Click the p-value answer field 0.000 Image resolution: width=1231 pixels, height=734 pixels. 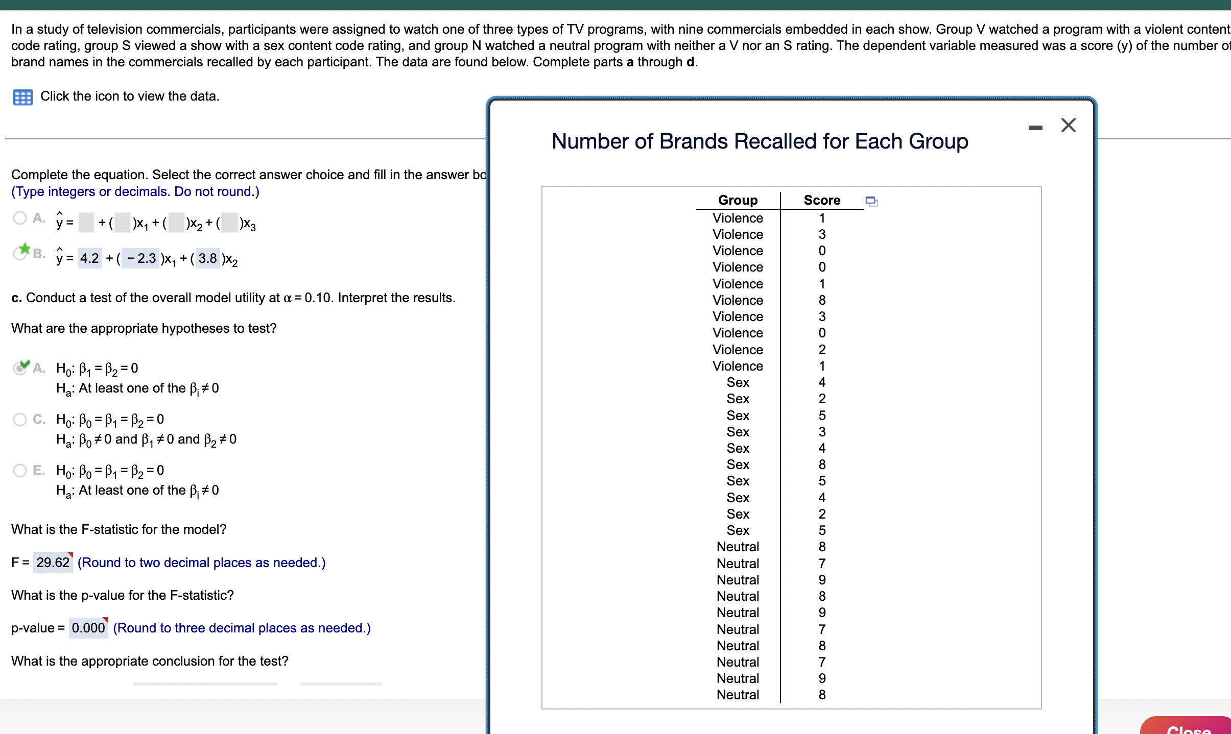point(88,628)
